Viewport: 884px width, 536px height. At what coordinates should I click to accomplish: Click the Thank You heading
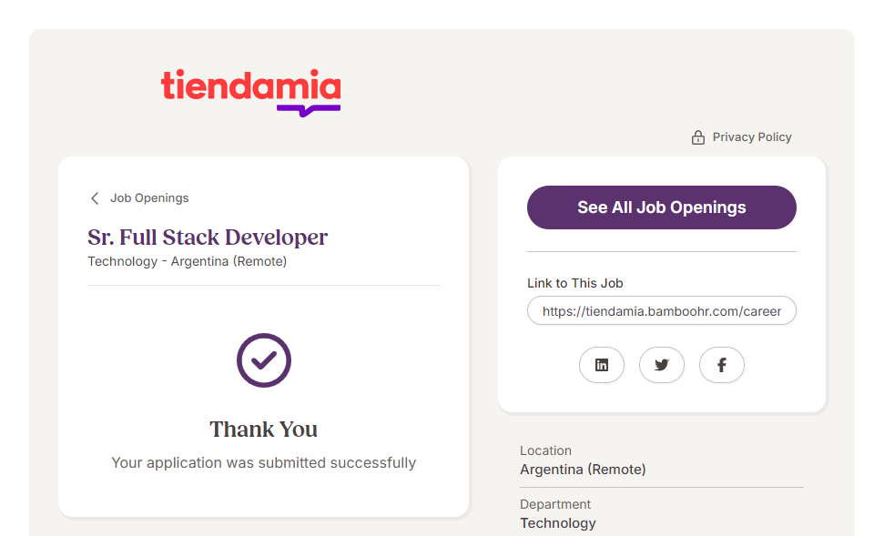(x=264, y=430)
